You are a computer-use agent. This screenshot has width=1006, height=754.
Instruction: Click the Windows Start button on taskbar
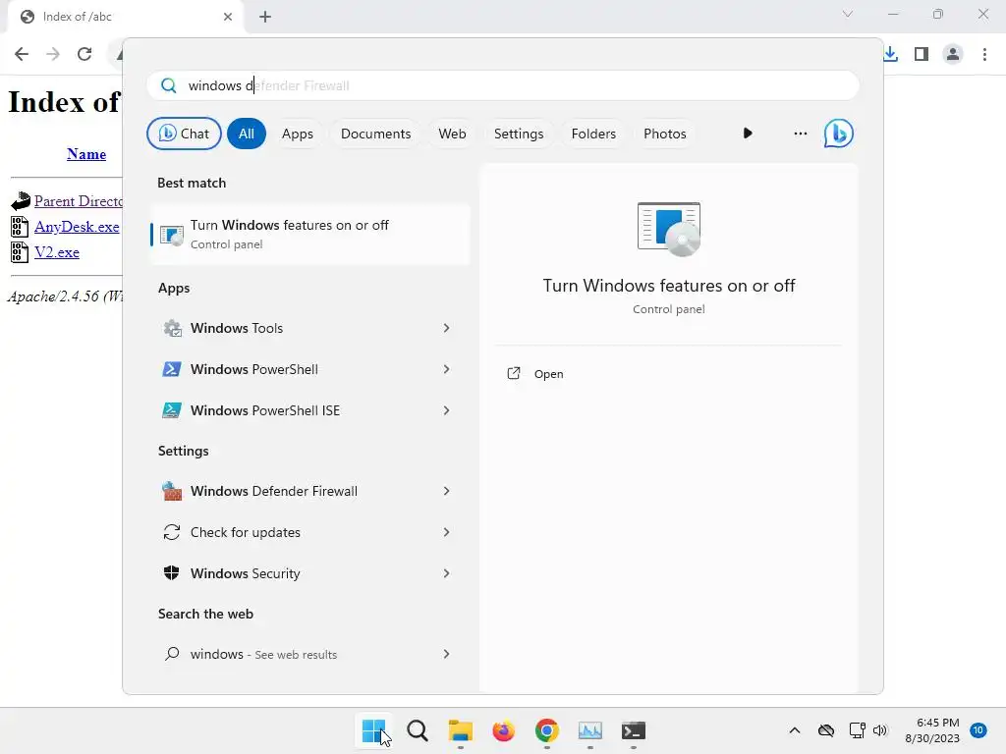point(374,730)
